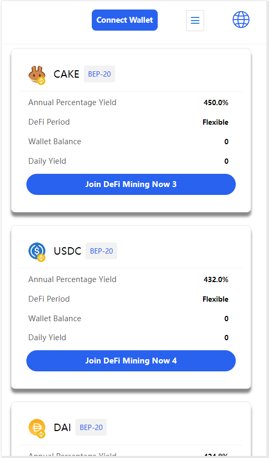Click the 450.0% yield value

[216, 103]
